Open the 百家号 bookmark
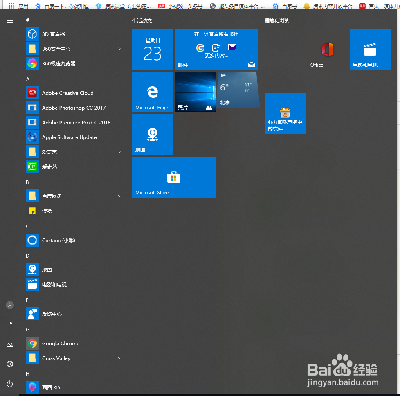 285,6
